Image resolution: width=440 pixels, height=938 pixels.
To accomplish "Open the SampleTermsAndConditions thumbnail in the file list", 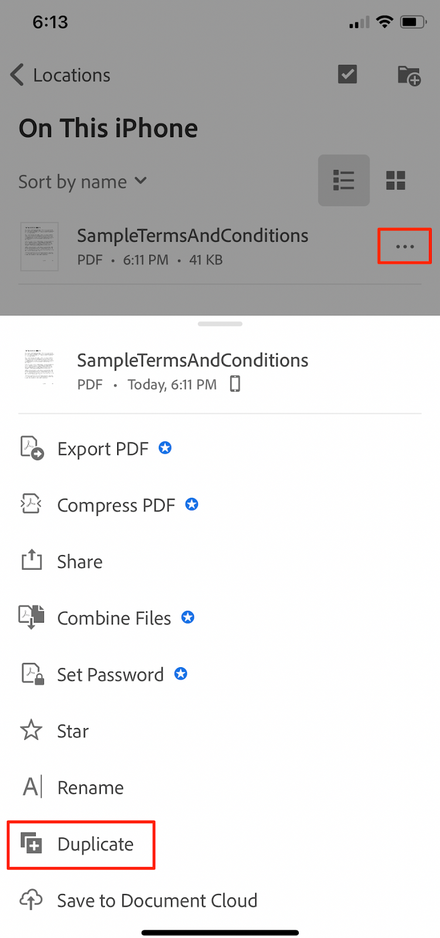I will 39,246.
